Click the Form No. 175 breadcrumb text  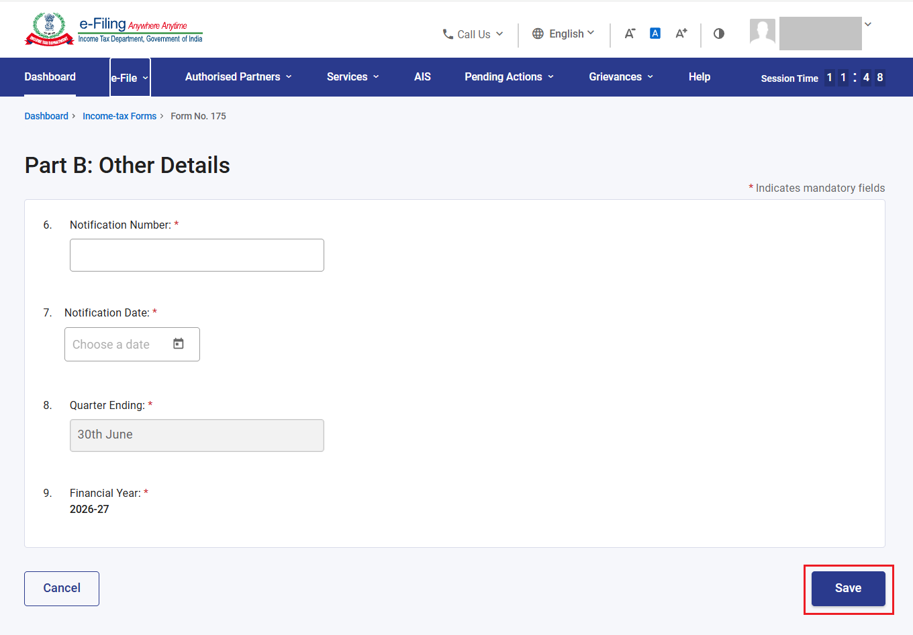point(198,116)
